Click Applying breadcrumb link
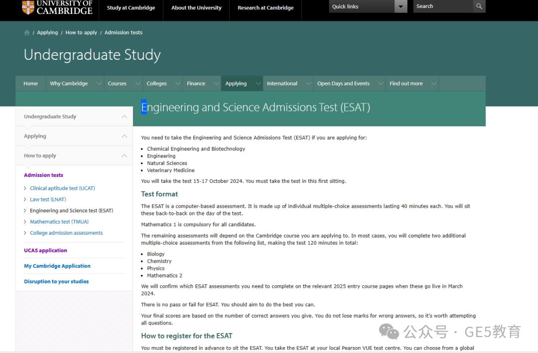538x353 pixels. [47, 32]
